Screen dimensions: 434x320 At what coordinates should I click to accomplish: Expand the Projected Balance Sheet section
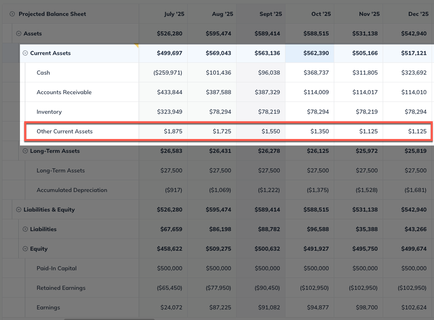[12, 14]
